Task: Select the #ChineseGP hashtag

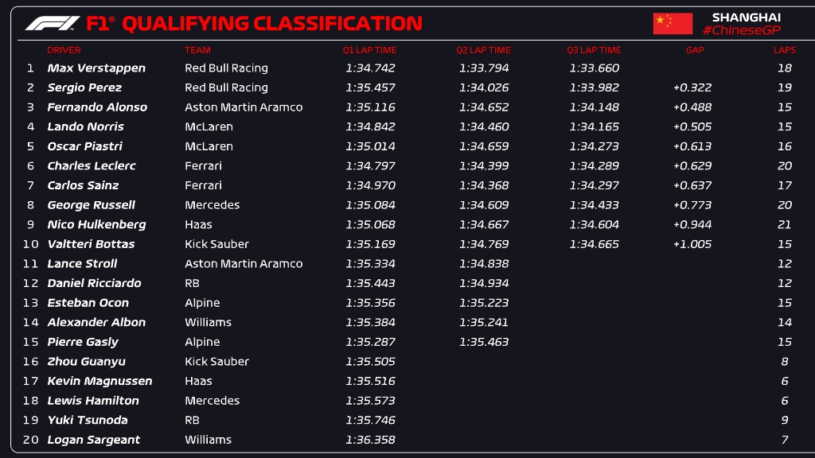Action: click(742, 30)
